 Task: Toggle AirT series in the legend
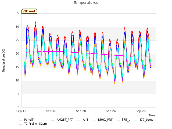pyautogui.click(x=83, y=120)
